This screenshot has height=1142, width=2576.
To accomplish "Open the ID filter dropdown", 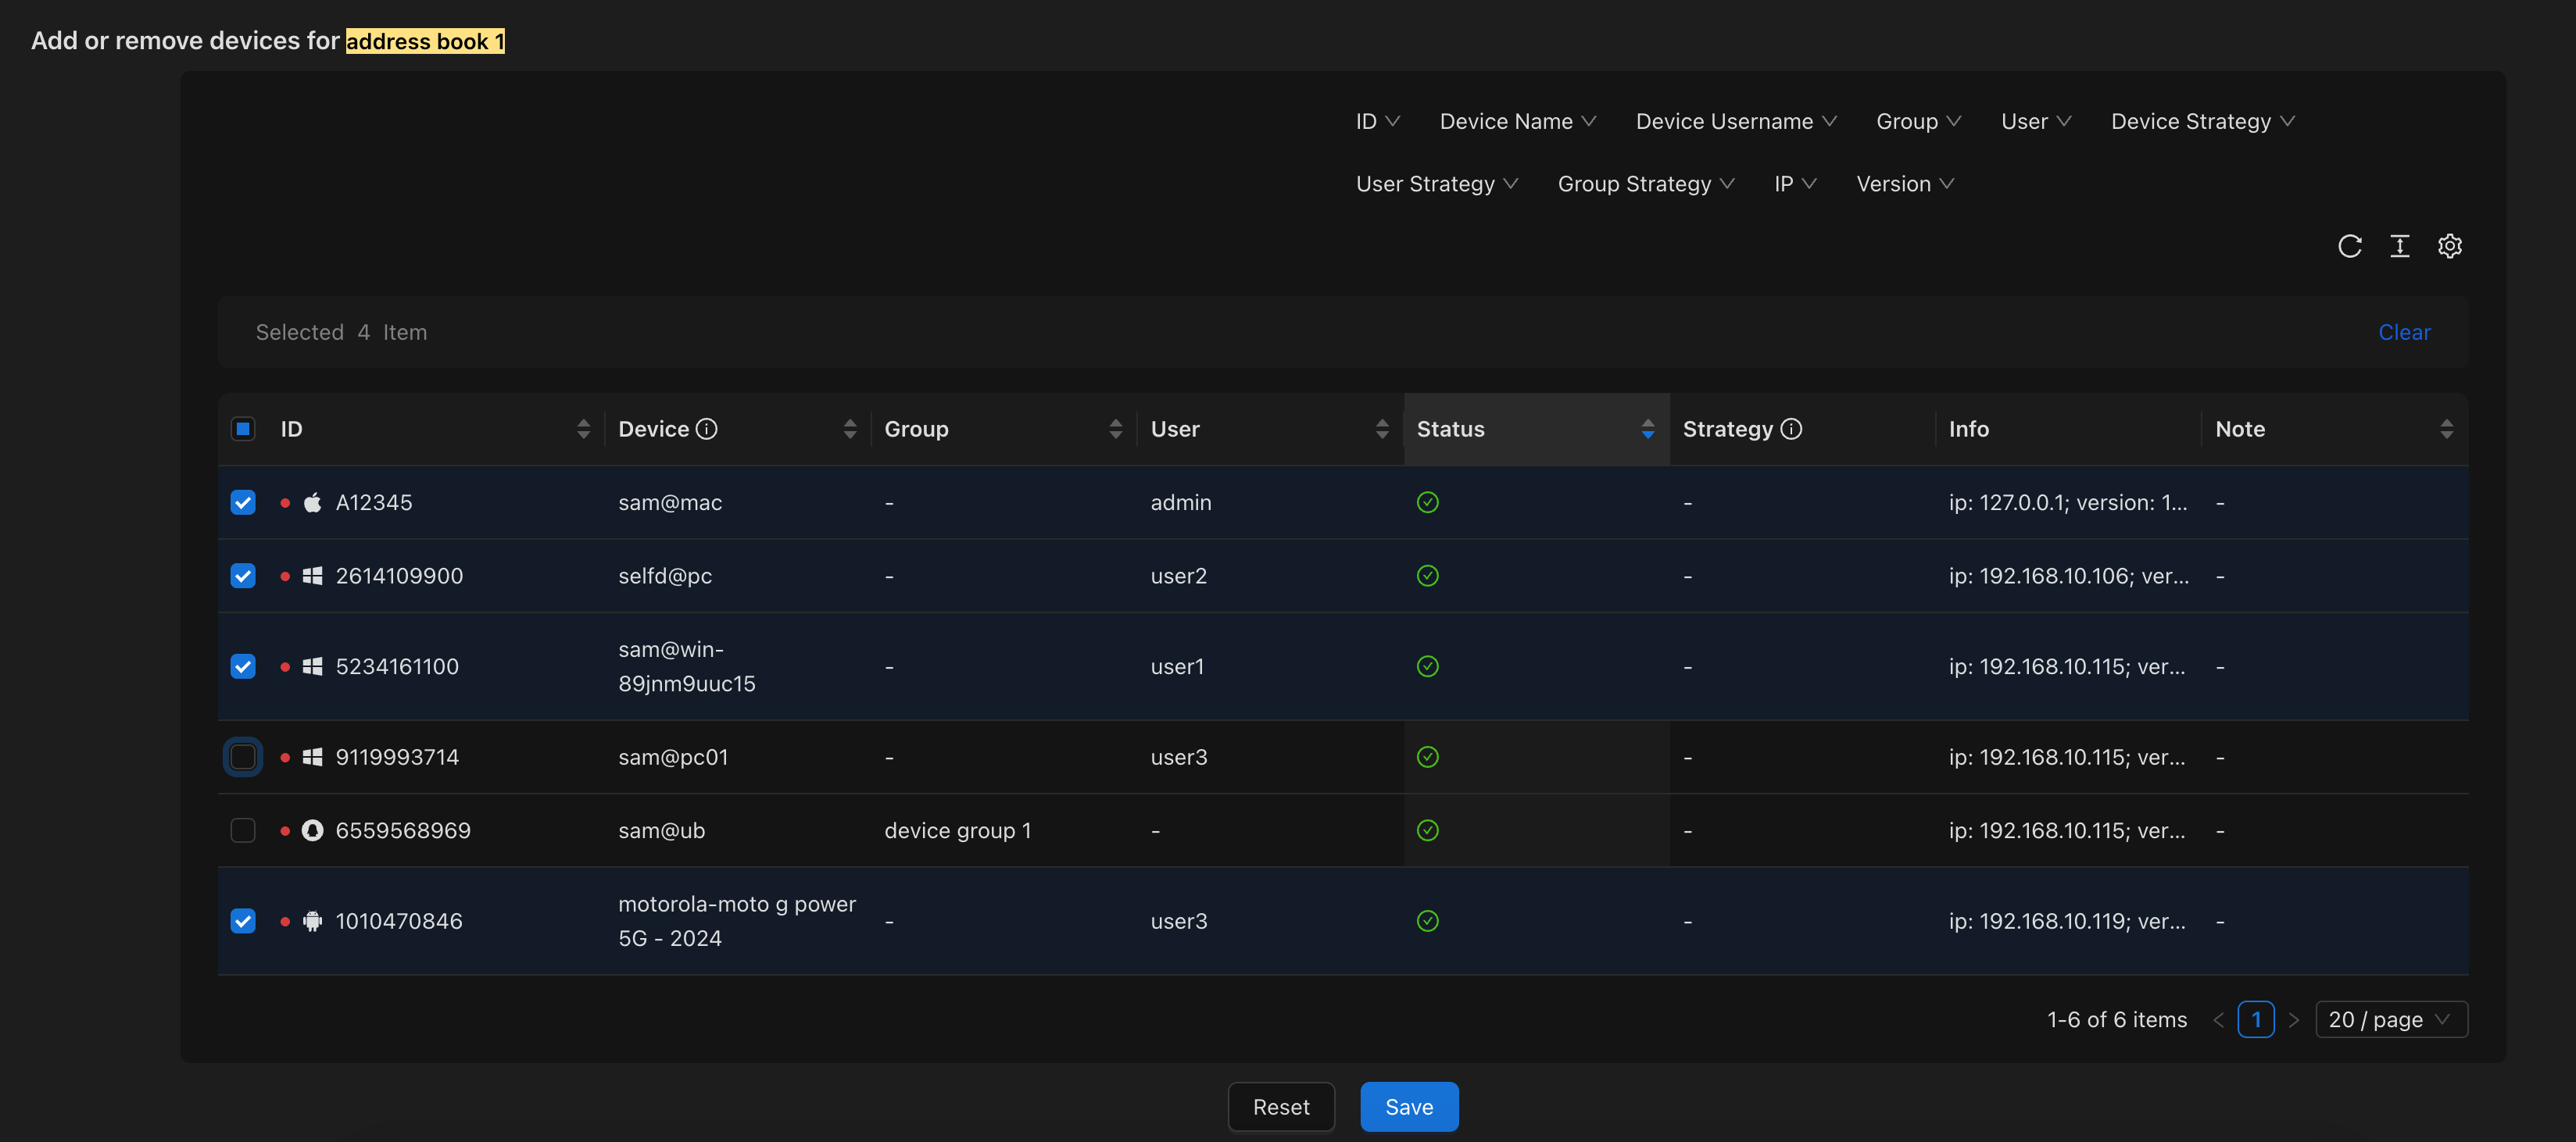I will [1378, 121].
